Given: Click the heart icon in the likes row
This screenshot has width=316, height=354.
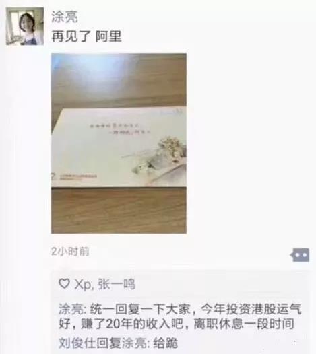Looking at the screenshot, I should [65, 283].
